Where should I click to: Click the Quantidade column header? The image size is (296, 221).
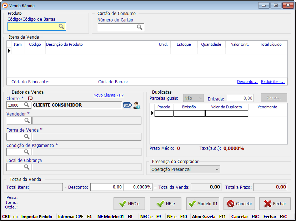coord(211,45)
